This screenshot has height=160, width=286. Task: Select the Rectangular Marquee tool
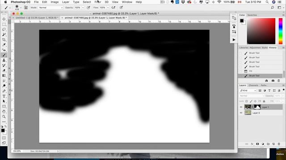pyautogui.click(x=4, y=24)
